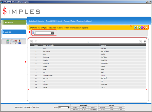Export results using the Excel icon
The height and width of the screenshot is (112, 152).
135,27
